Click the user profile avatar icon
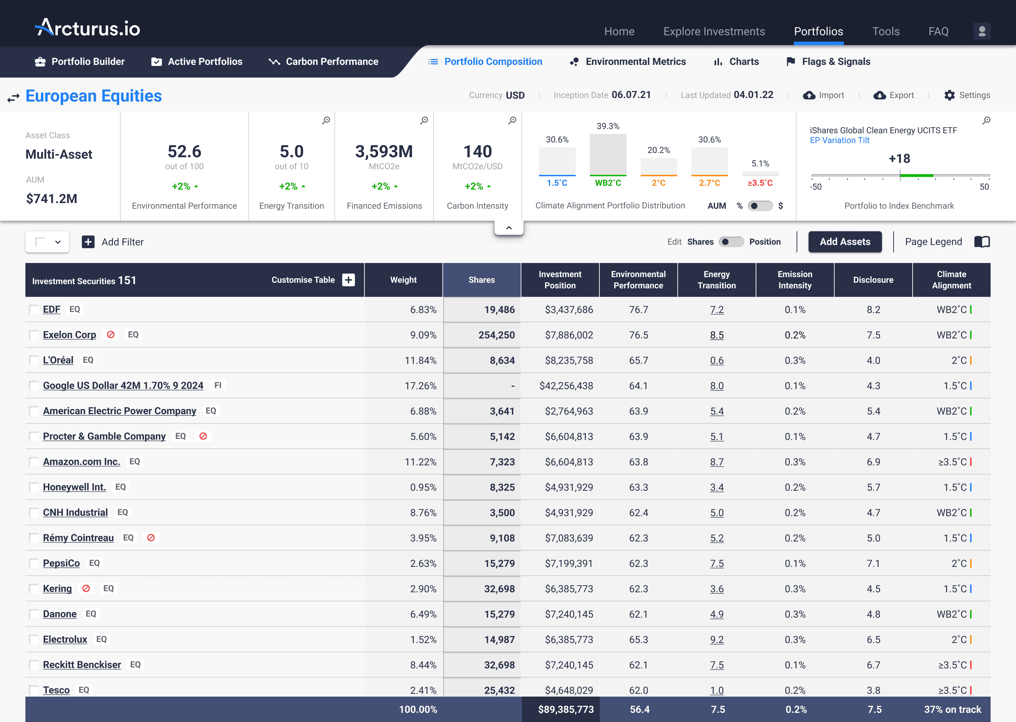Viewport: 1016px width, 722px height. [982, 31]
